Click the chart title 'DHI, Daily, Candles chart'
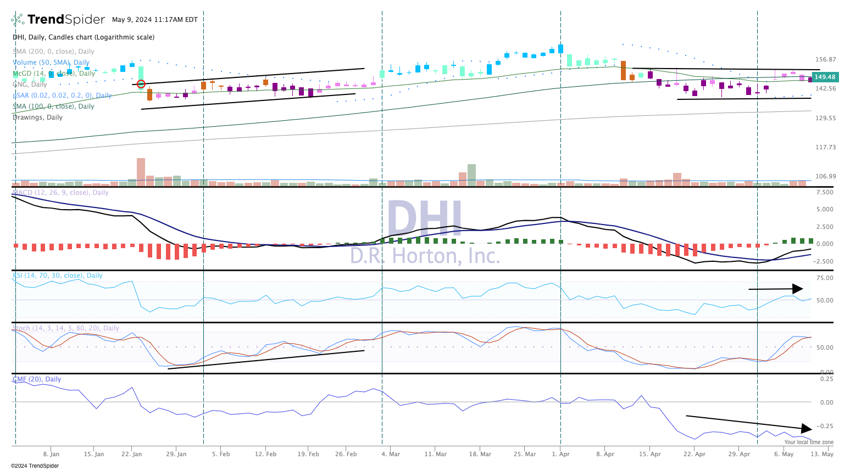The width and height of the screenshot is (850, 471). pos(84,37)
